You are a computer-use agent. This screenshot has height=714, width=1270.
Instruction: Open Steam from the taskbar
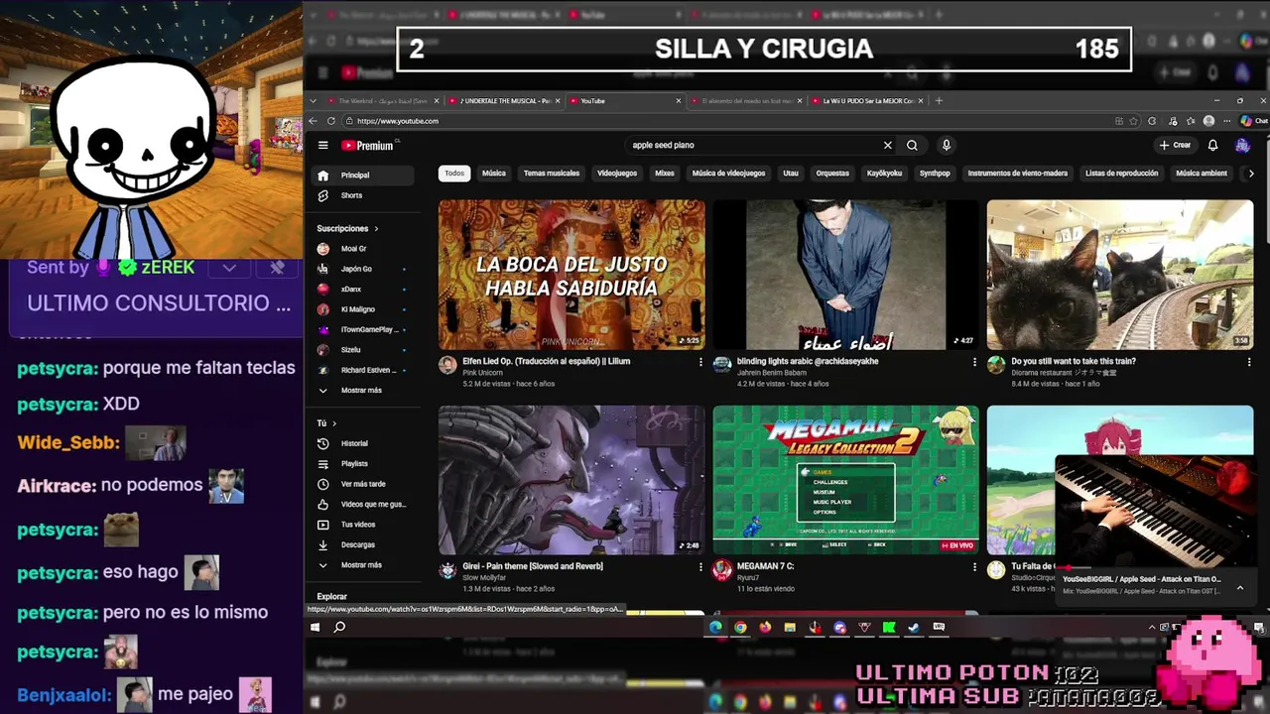[x=914, y=627]
